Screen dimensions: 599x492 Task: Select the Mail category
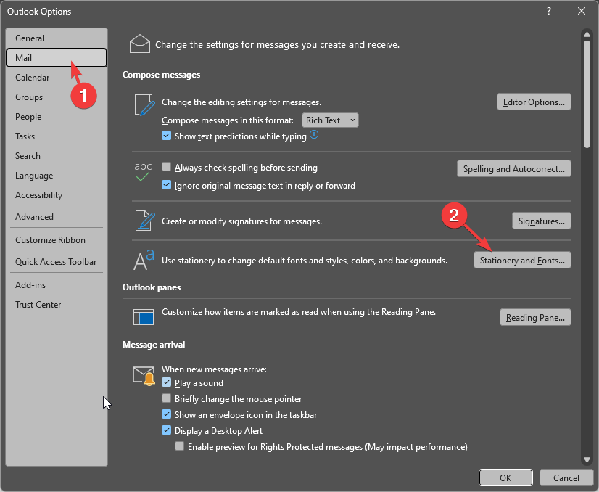pyautogui.click(x=57, y=58)
